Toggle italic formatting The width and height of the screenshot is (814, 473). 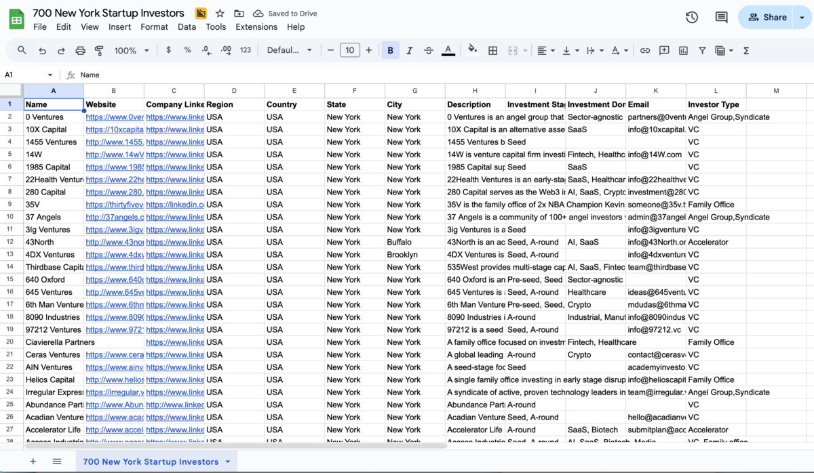tap(409, 50)
